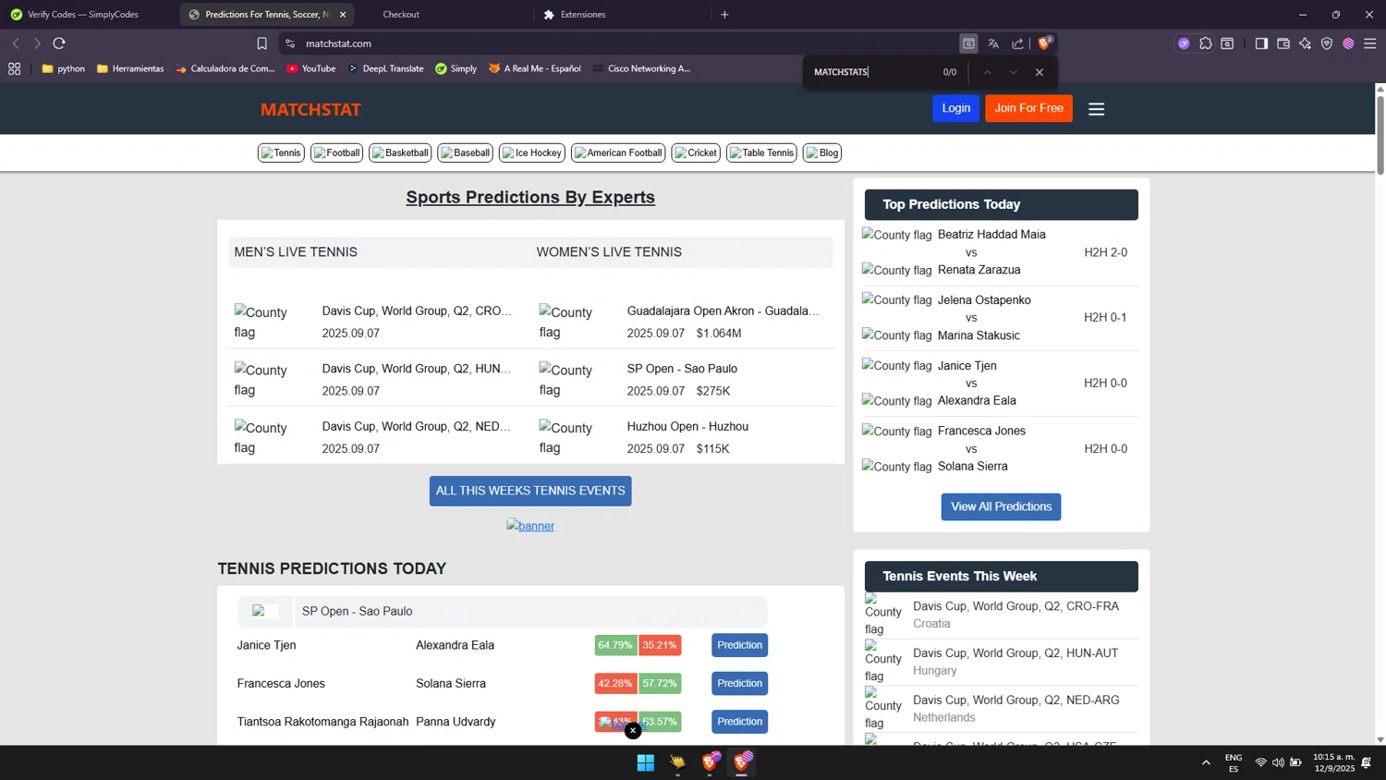This screenshot has width=1386, height=780.
Task: Open Prediction for Janice Tjen match
Action: coord(739,645)
